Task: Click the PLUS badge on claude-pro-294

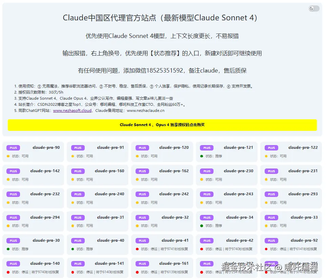Action: tap(13, 218)
